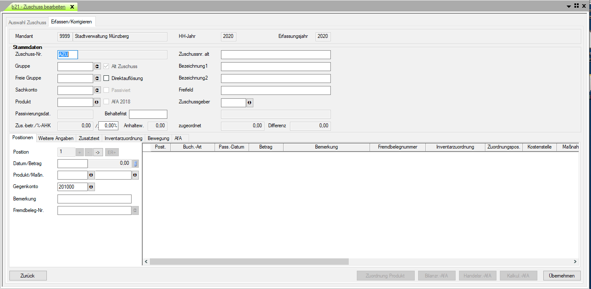The width and height of the screenshot is (591, 289).
Task: Click right arrow of the table's horizontal scrollbar
Action: (x=575, y=262)
